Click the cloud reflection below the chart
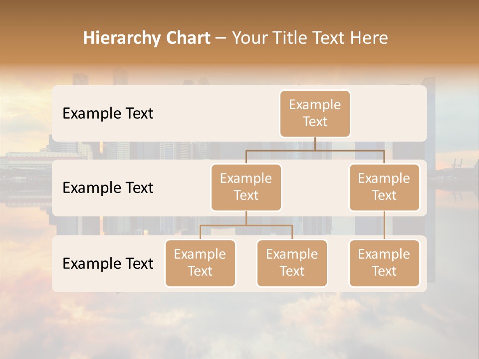Screen dimensions: 479x359 pyautogui.click(x=239, y=324)
